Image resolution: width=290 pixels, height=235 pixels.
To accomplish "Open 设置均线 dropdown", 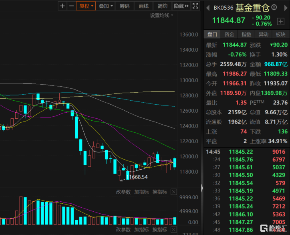I will tap(161, 15).
